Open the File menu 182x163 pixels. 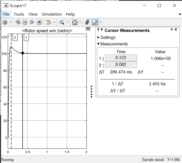click(x=6, y=14)
